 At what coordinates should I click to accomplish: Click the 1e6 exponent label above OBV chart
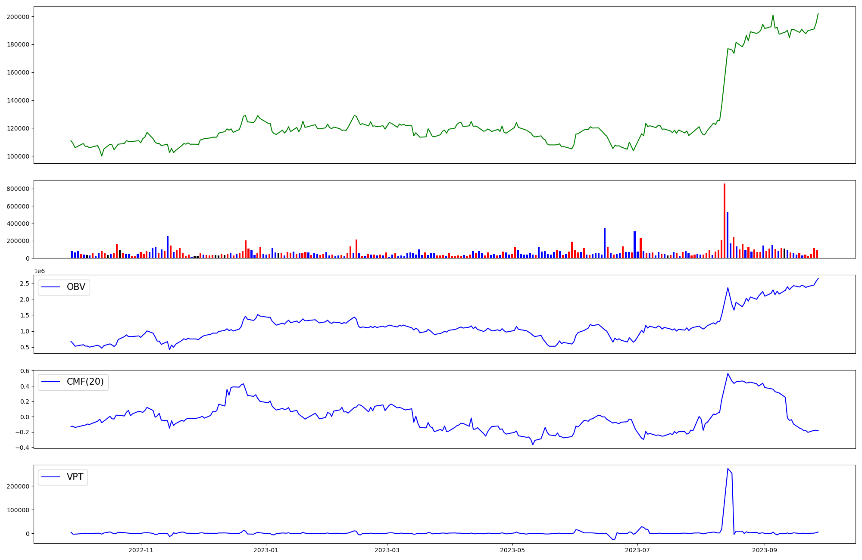(x=40, y=271)
